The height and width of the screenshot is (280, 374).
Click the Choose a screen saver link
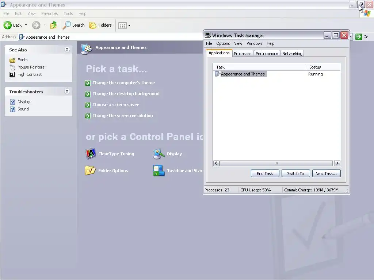pyautogui.click(x=115, y=105)
